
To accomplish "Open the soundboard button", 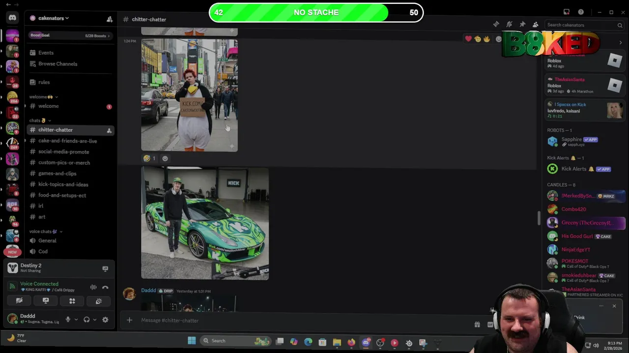I will click(99, 301).
